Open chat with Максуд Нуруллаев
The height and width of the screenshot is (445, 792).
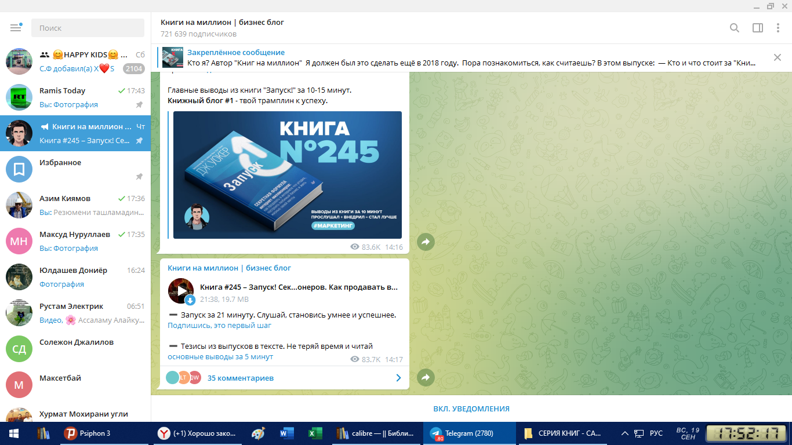(x=75, y=241)
